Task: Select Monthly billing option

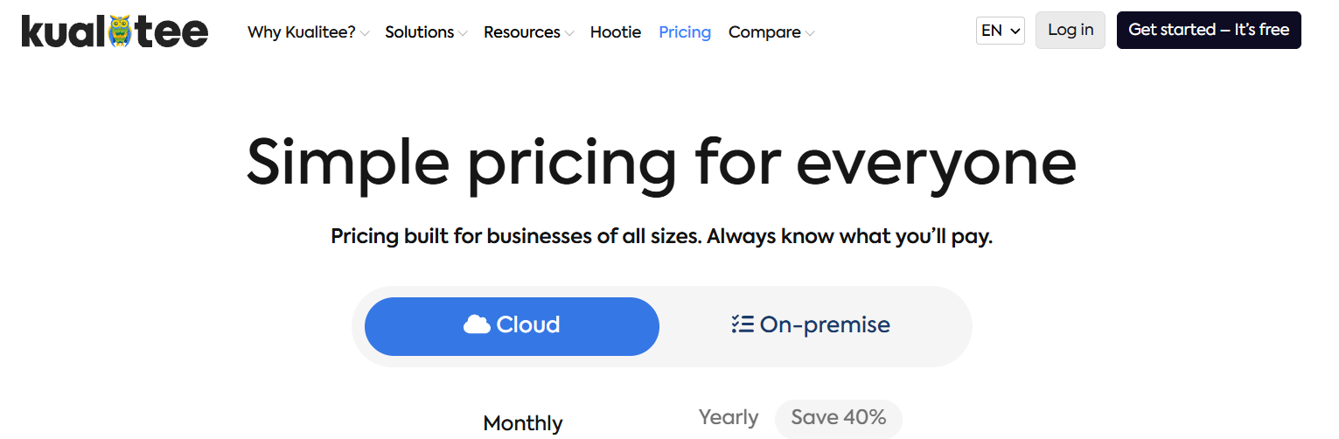Action: (523, 423)
